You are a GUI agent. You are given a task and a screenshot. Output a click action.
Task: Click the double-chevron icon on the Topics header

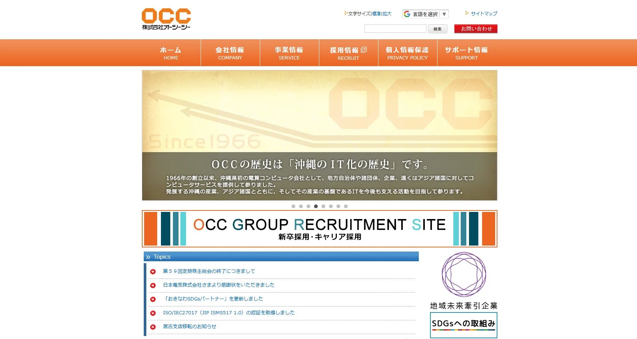click(149, 257)
